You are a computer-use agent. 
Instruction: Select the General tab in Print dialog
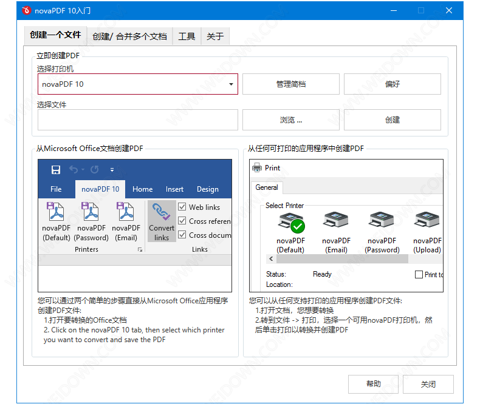point(267,187)
